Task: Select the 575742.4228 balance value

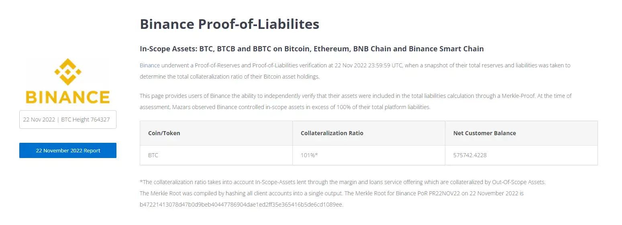Action: coord(470,155)
